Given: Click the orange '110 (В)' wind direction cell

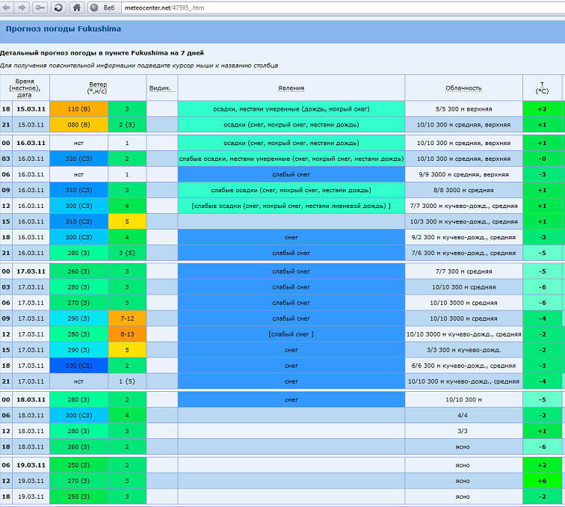Looking at the screenshot, I should [x=78, y=108].
